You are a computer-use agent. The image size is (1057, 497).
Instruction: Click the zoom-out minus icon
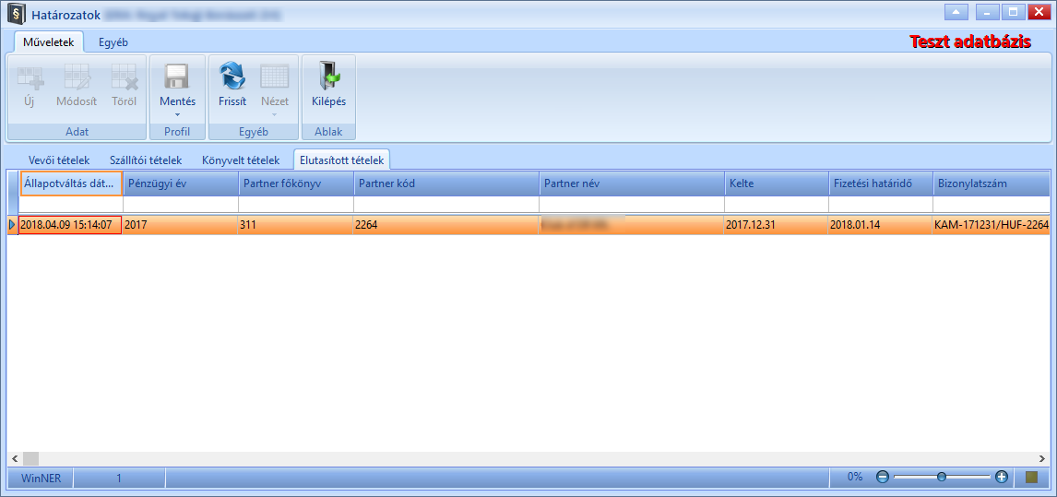point(883,477)
